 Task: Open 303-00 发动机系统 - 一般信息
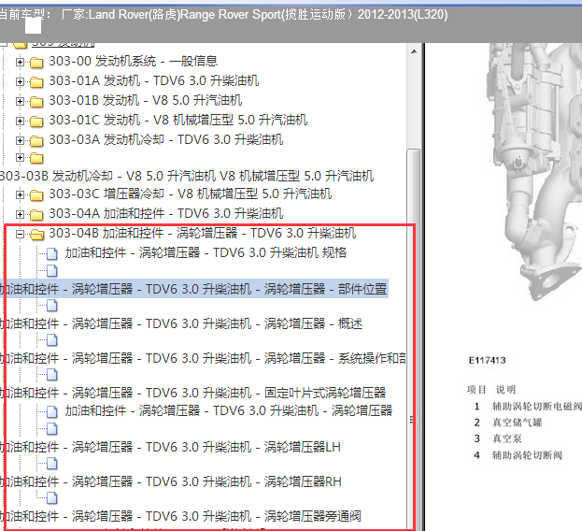coord(134,62)
